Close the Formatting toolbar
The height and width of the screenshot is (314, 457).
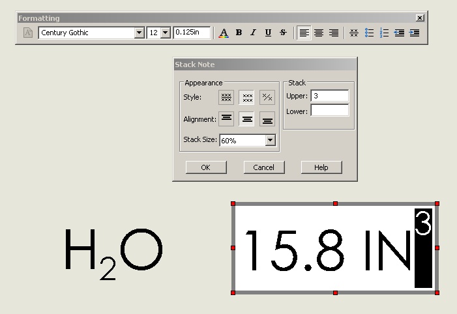coord(419,18)
